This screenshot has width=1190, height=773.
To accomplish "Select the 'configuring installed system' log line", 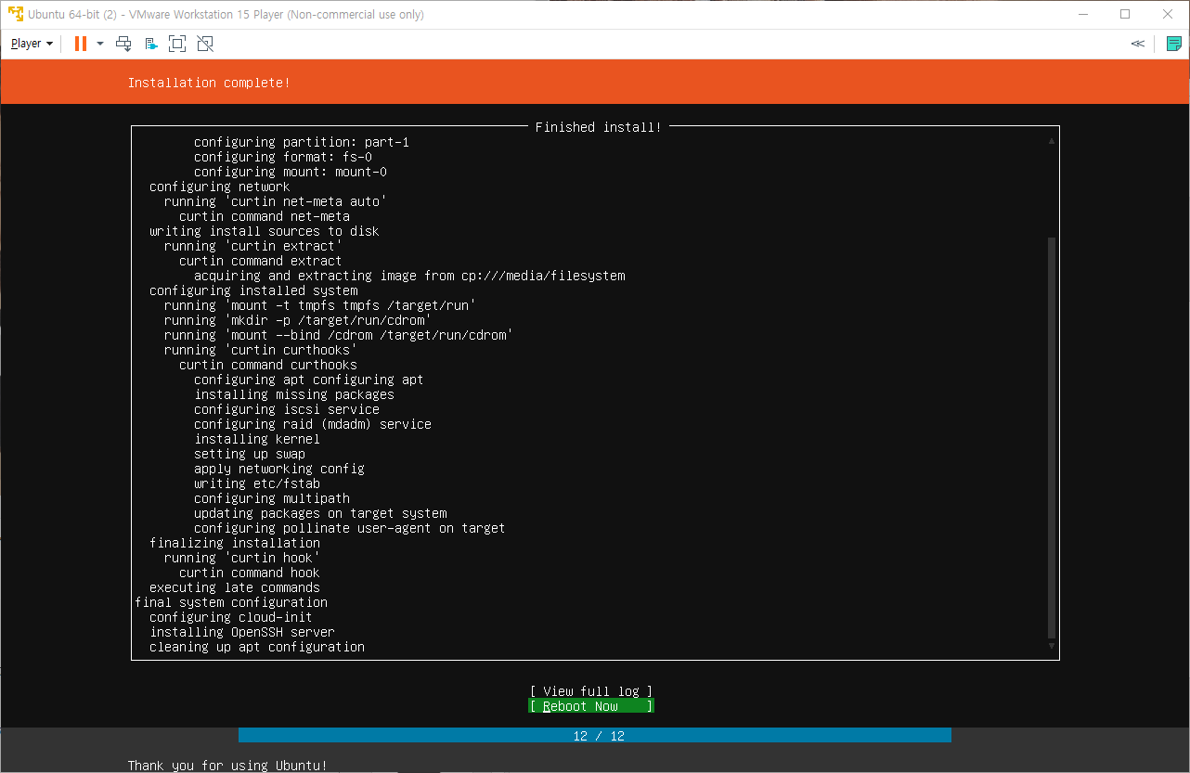I will tap(253, 290).
